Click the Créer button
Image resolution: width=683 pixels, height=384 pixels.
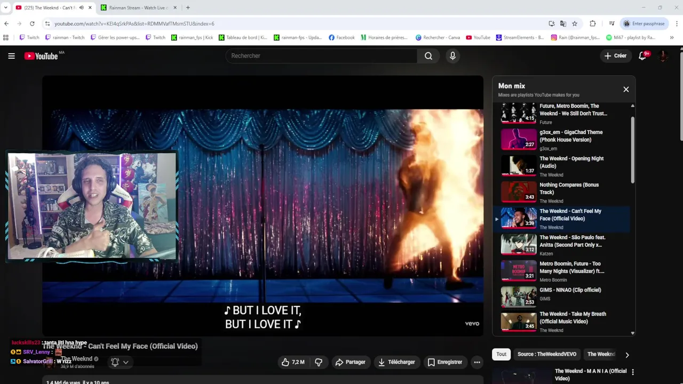615,56
